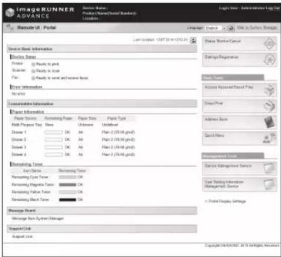This screenshot has width=281, height=257.
Task: Click the Drawer 4 row label
Action: (x=19, y=154)
